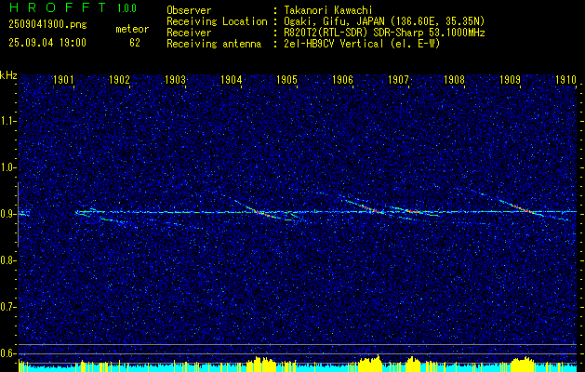Click time marker 1904

pos(231,79)
